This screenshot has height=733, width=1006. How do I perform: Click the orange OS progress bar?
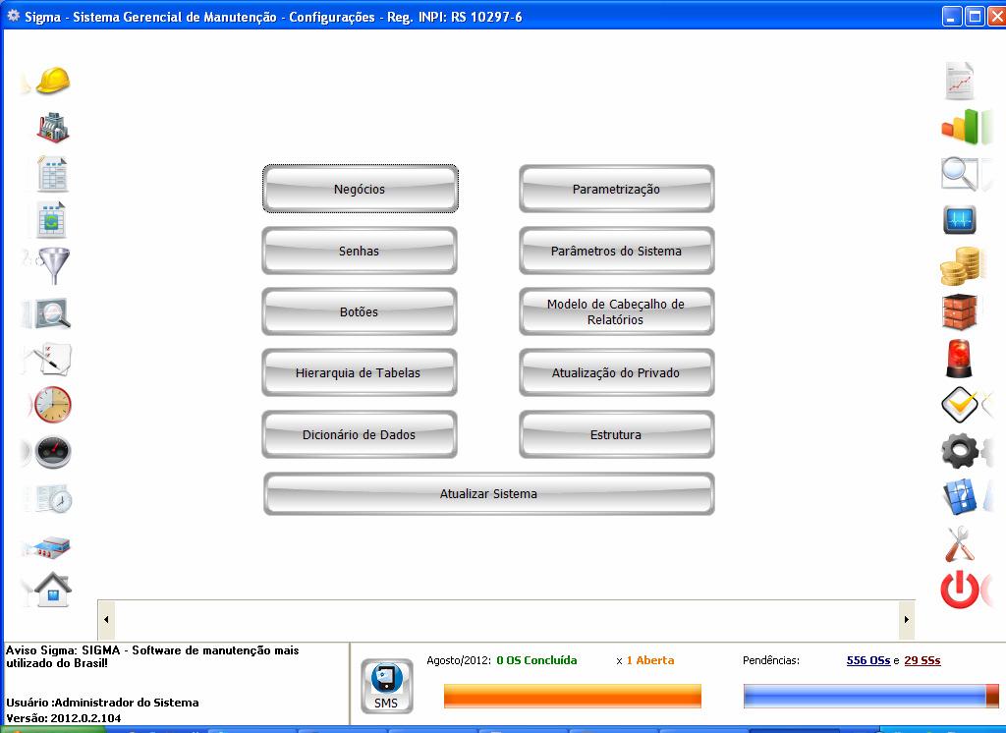(573, 696)
